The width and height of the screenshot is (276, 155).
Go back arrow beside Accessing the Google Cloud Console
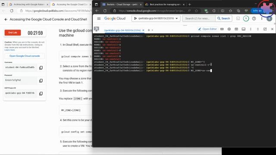pyautogui.click(x=6, y=19)
